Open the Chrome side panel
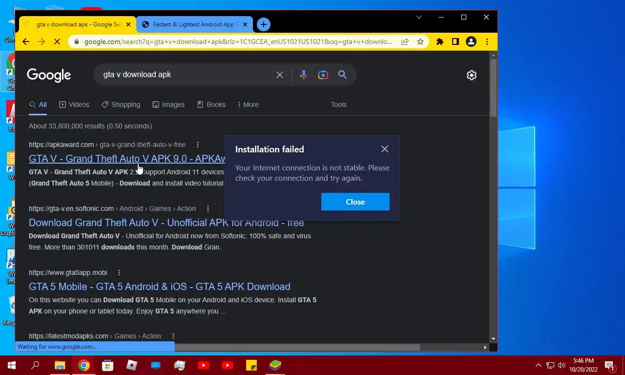 (456, 42)
